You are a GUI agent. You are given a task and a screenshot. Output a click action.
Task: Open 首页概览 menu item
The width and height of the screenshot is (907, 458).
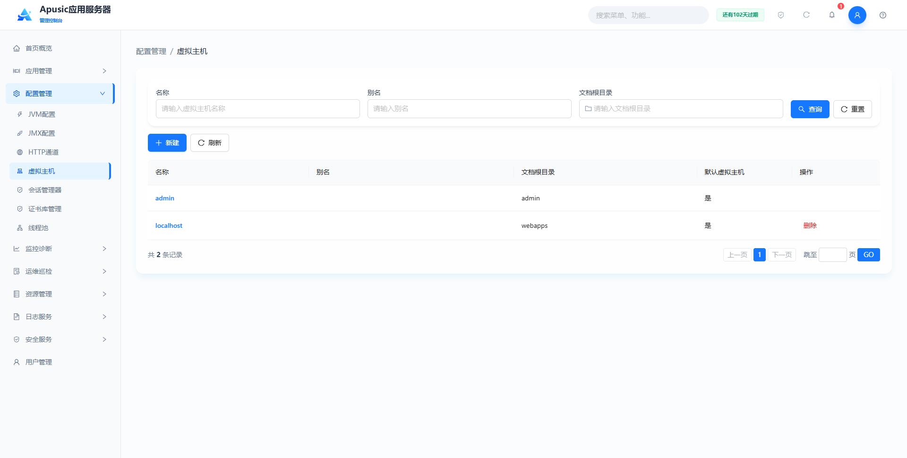tap(60, 48)
